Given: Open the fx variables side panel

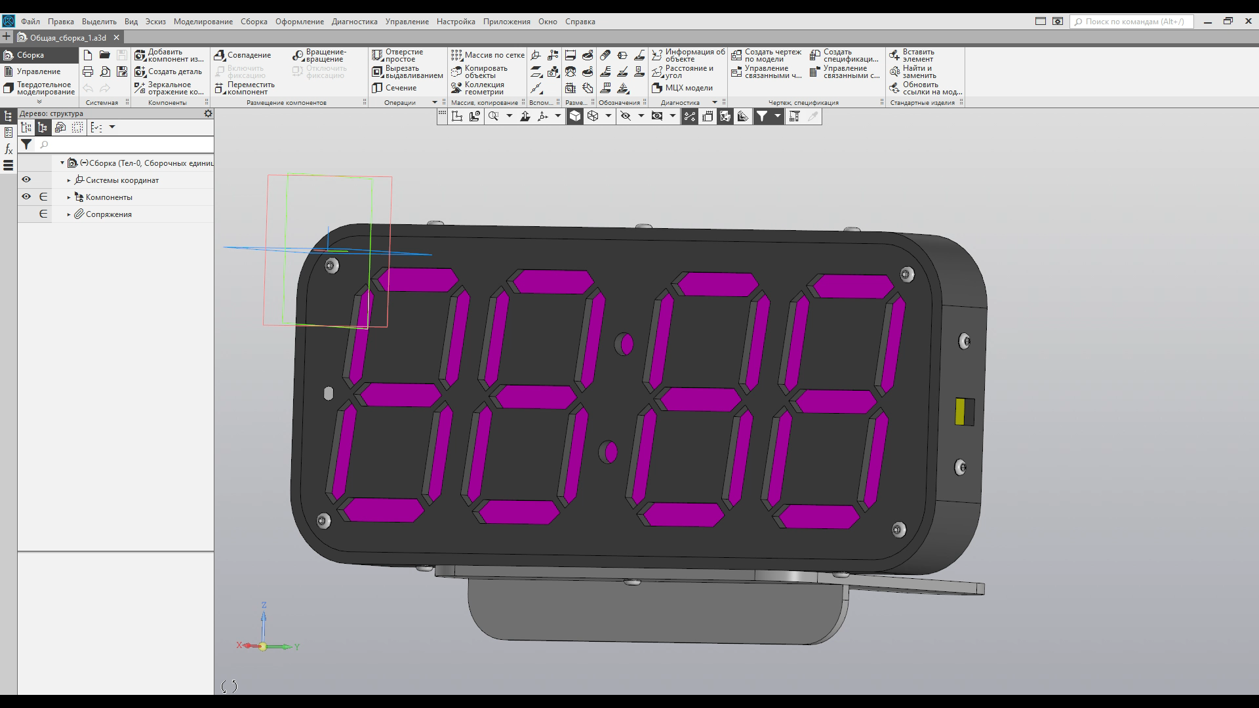Looking at the screenshot, I should (9, 149).
